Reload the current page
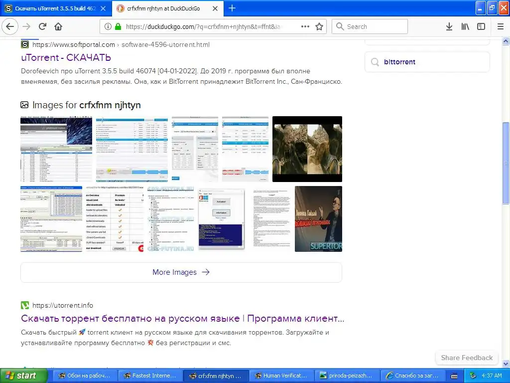The width and height of the screenshot is (510, 383). point(42,26)
